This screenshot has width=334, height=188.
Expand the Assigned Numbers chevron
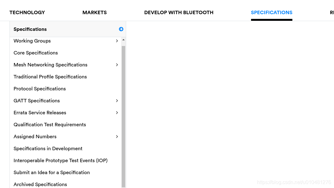[117, 137]
